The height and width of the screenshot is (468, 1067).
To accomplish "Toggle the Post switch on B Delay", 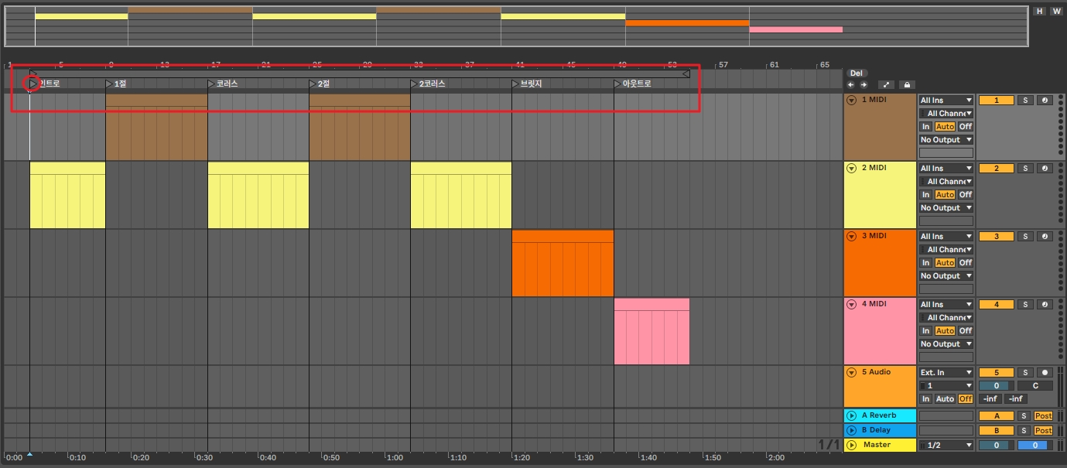I will (x=1043, y=430).
